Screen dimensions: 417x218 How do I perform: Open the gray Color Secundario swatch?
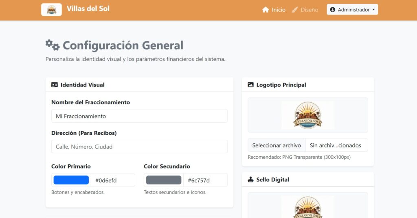164,180
